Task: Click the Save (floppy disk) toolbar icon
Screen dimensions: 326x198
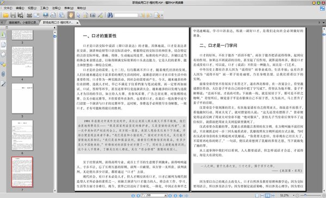Action: (x=13, y=15)
